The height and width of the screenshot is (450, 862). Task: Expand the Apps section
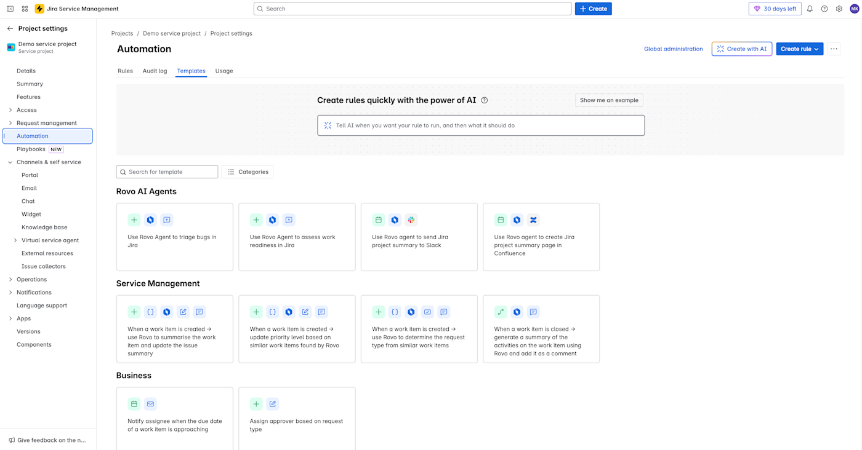[10, 318]
